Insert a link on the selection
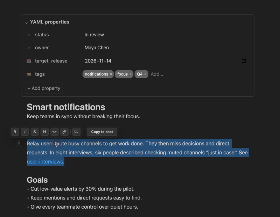The image size is (280, 217). (x=64, y=132)
